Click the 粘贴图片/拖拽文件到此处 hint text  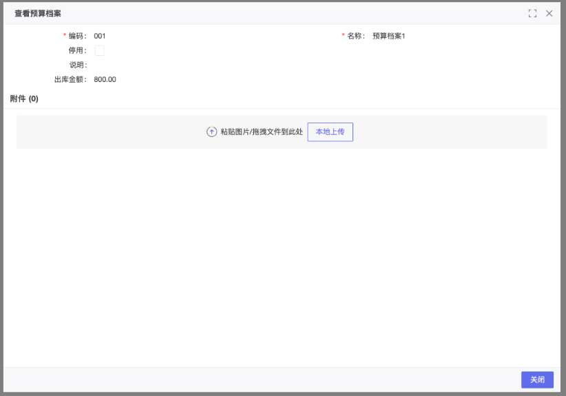pyautogui.click(x=262, y=132)
